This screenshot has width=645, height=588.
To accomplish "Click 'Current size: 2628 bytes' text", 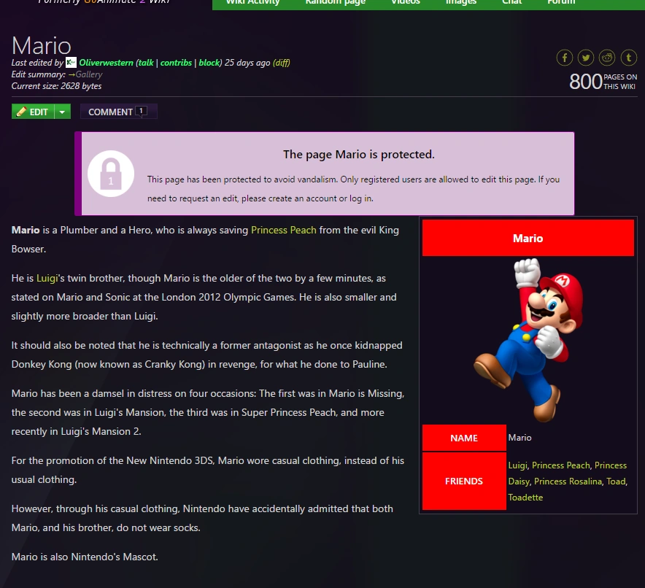I will tap(56, 86).
